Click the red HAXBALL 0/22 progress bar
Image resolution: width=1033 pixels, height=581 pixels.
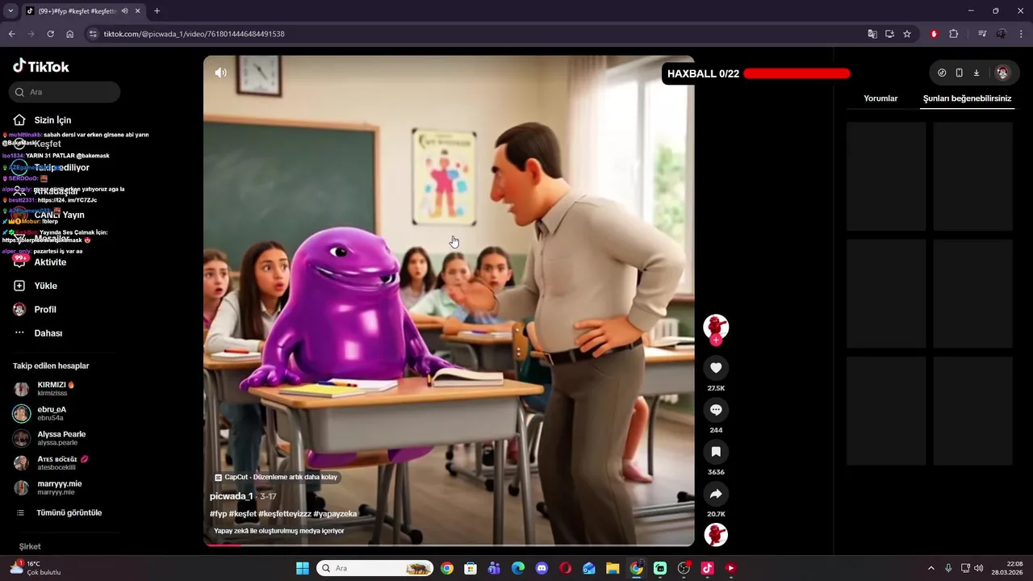click(797, 73)
